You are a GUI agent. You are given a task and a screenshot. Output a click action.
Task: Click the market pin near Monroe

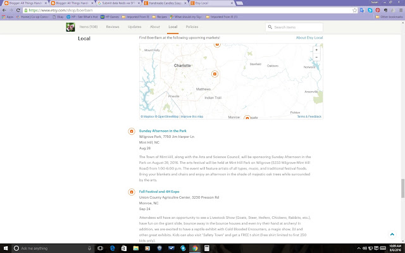(x=247, y=118)
